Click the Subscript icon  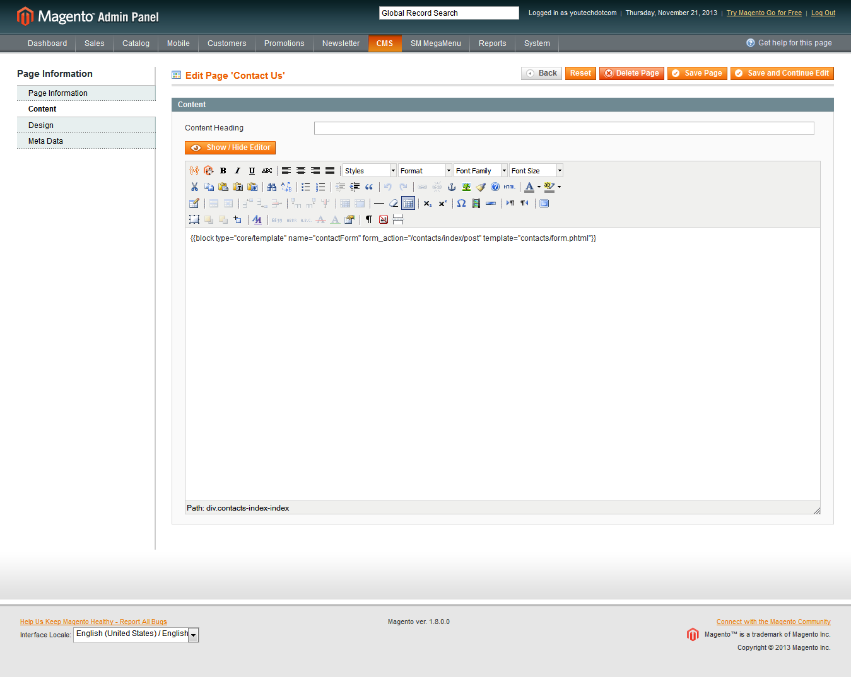(427, 203)
